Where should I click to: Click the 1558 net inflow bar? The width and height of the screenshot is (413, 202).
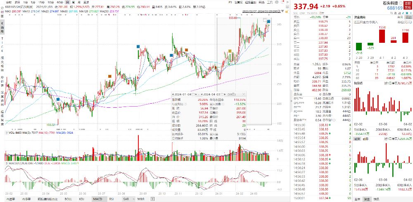(382, 36)
